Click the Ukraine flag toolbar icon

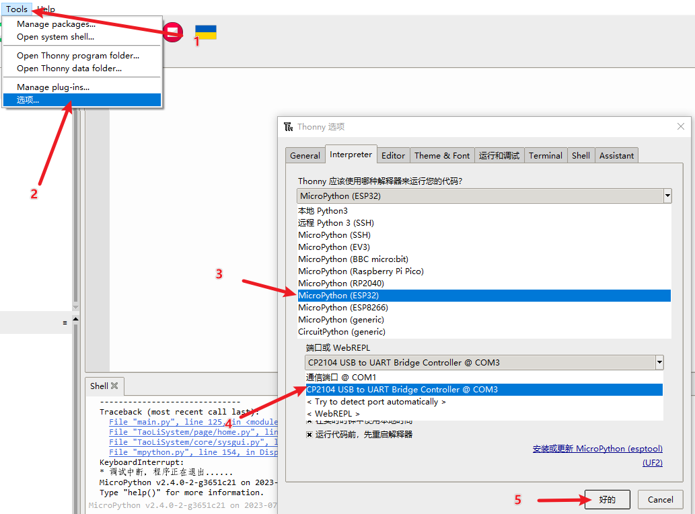[x=206, y=32]
